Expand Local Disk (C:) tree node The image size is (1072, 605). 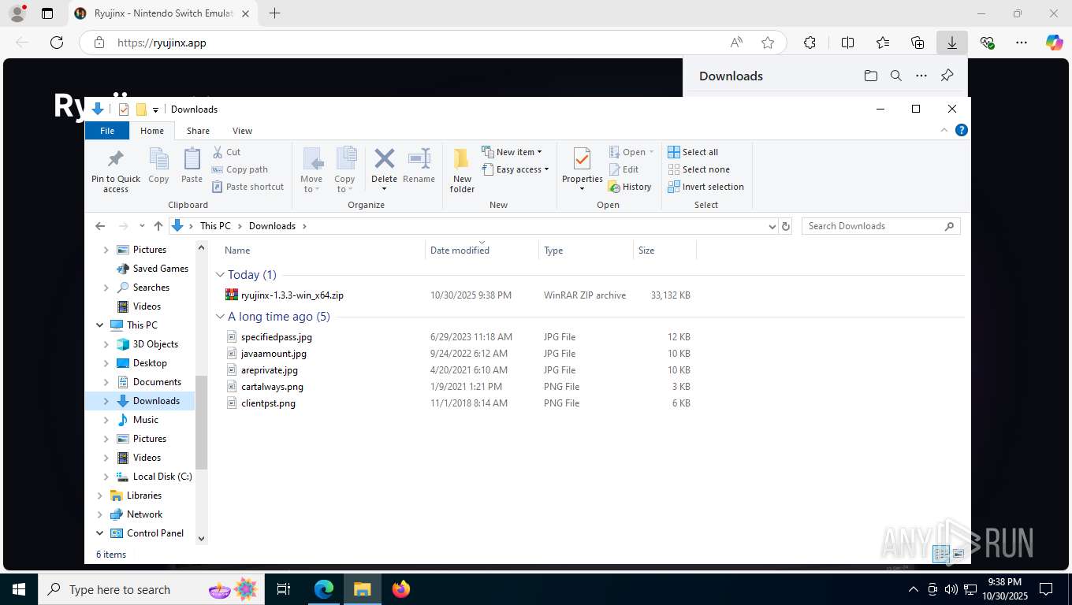pos(106,477)
